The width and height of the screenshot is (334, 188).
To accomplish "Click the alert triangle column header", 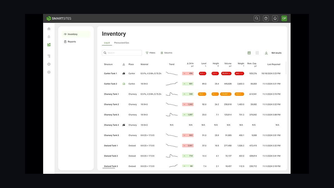I will point(124,64).
